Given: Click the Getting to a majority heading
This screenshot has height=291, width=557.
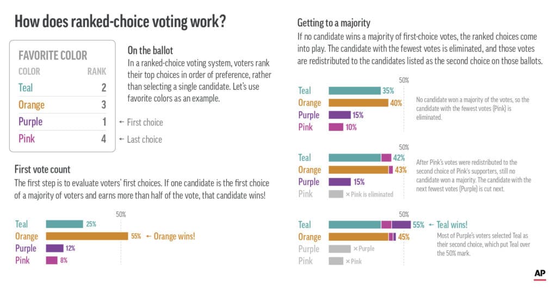Looking at the screenshot, I should [334, 23].
